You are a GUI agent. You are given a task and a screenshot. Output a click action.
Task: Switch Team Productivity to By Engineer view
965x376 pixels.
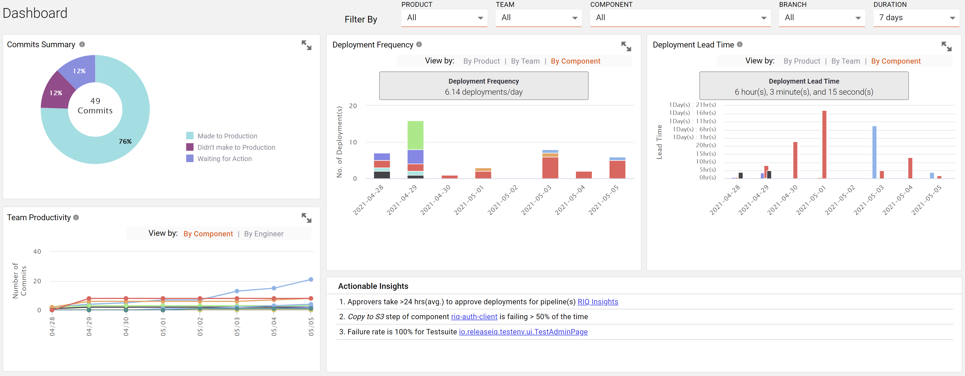(264, 234)
